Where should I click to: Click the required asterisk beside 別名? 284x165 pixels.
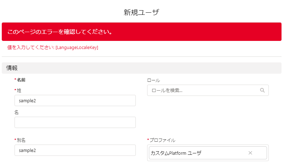(x=16, y=140)
